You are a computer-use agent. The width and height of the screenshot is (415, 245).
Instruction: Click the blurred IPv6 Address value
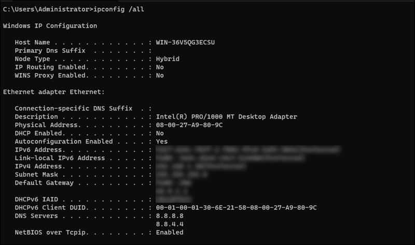point(248,150)
